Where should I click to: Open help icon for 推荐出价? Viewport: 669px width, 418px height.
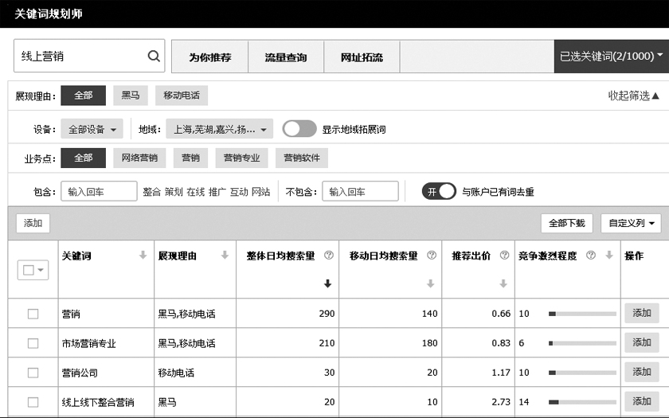[x=504, y=255]
